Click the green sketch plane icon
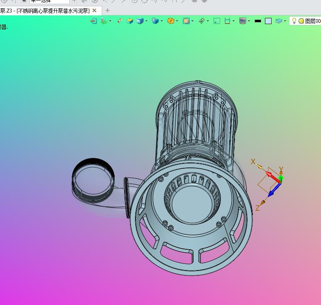This screenshot has width=321, height=305. point(104,21)
